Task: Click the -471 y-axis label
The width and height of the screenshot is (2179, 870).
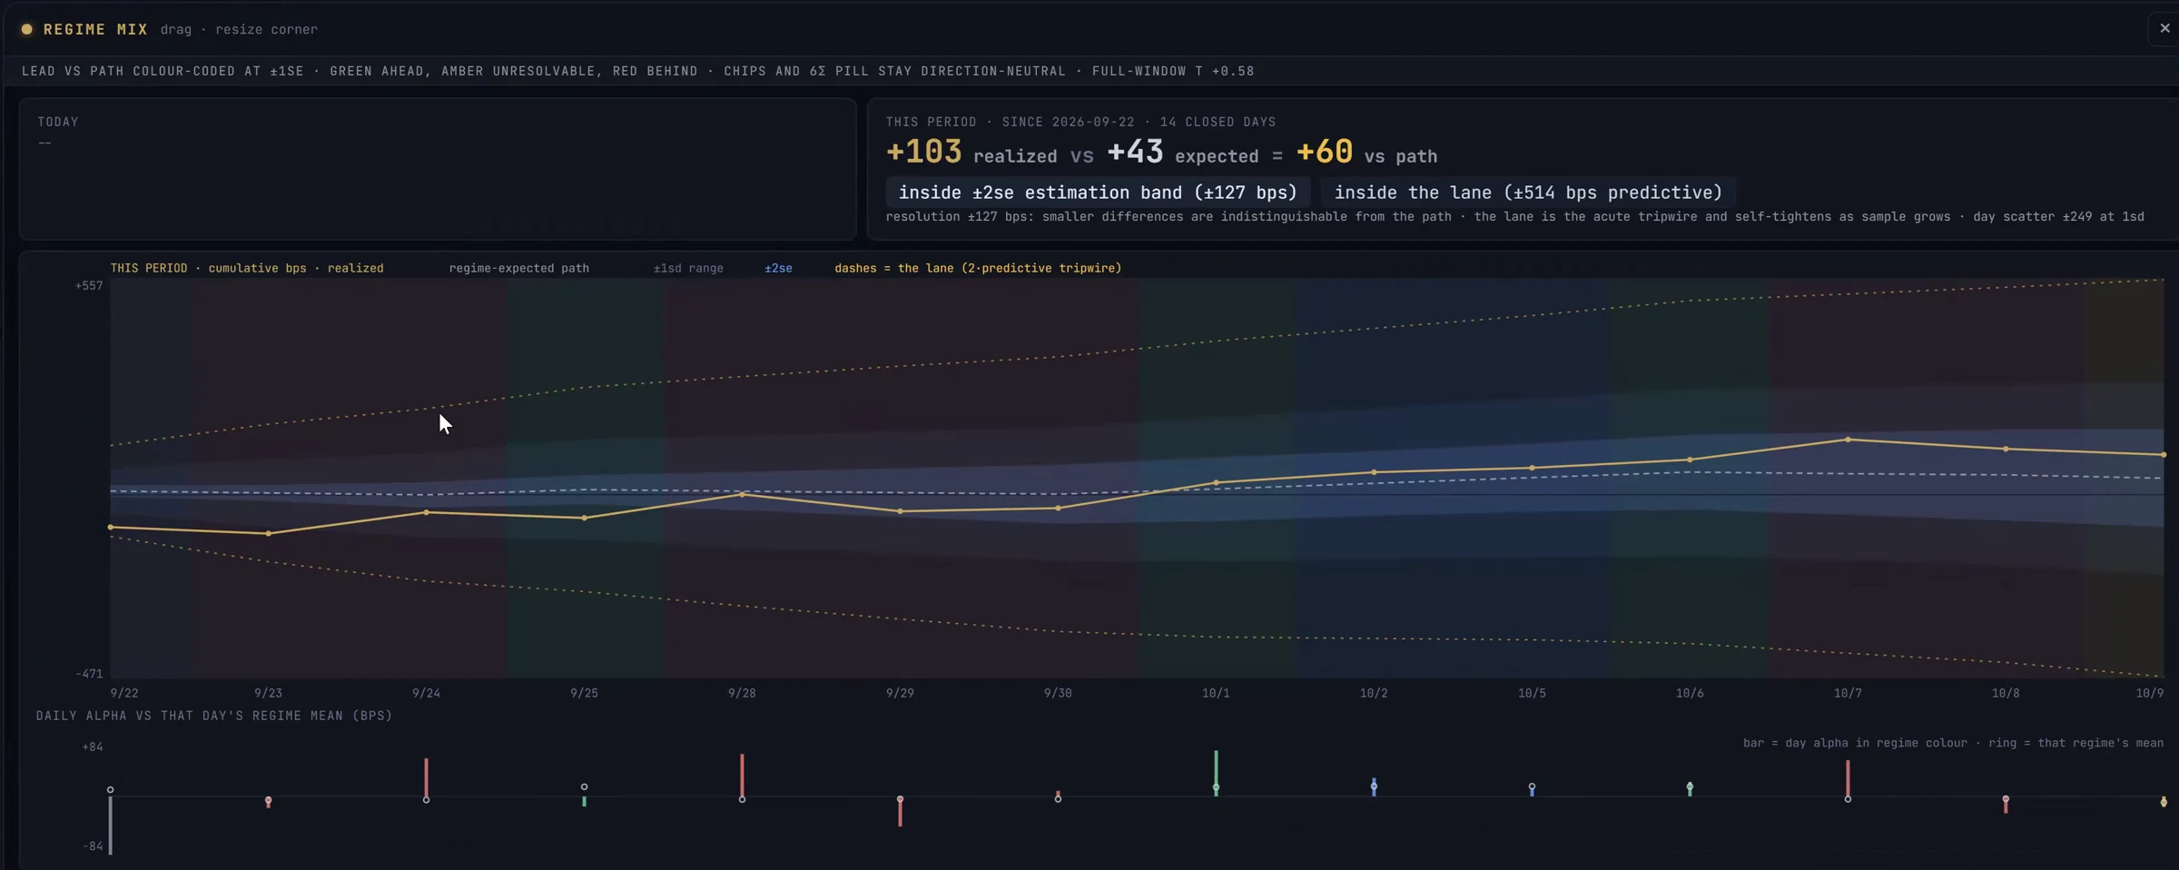Action: coord(89,674)
